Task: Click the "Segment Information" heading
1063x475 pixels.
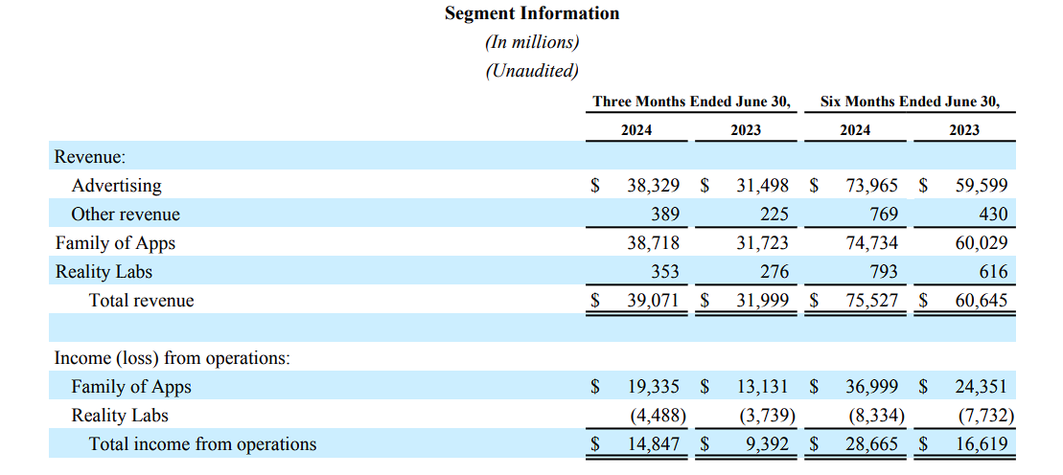Action: click(531, 13)
